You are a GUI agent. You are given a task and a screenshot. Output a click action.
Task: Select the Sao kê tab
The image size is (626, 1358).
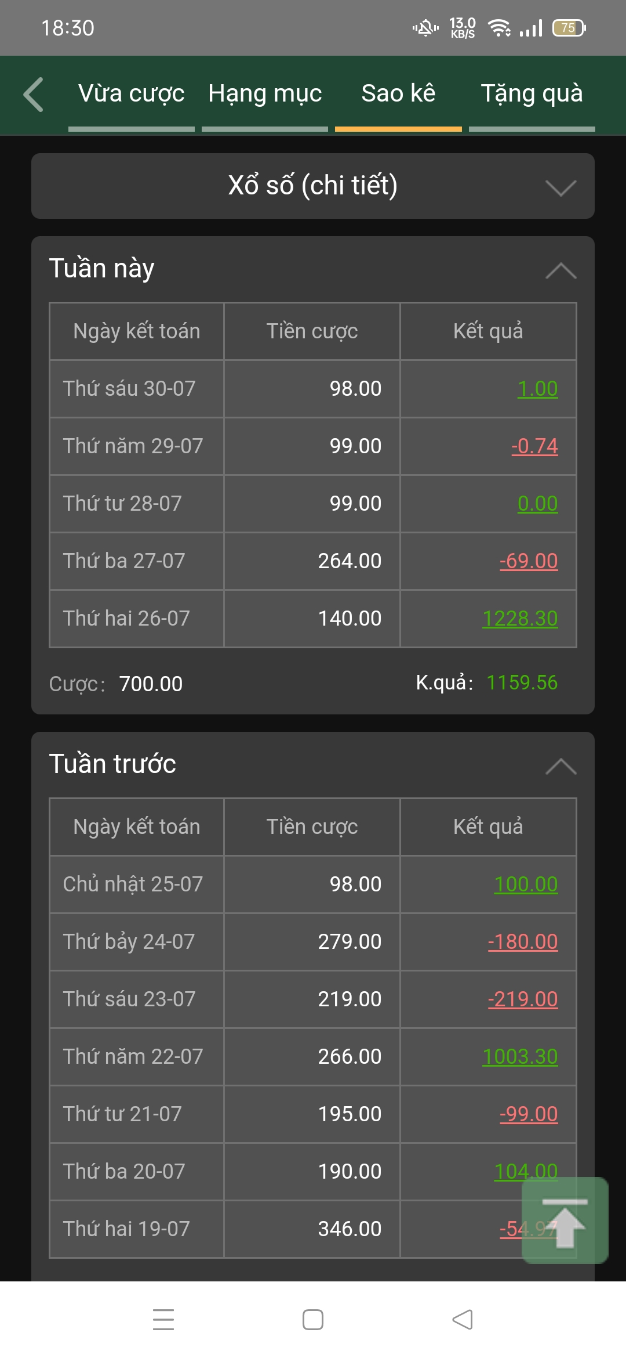398,94
